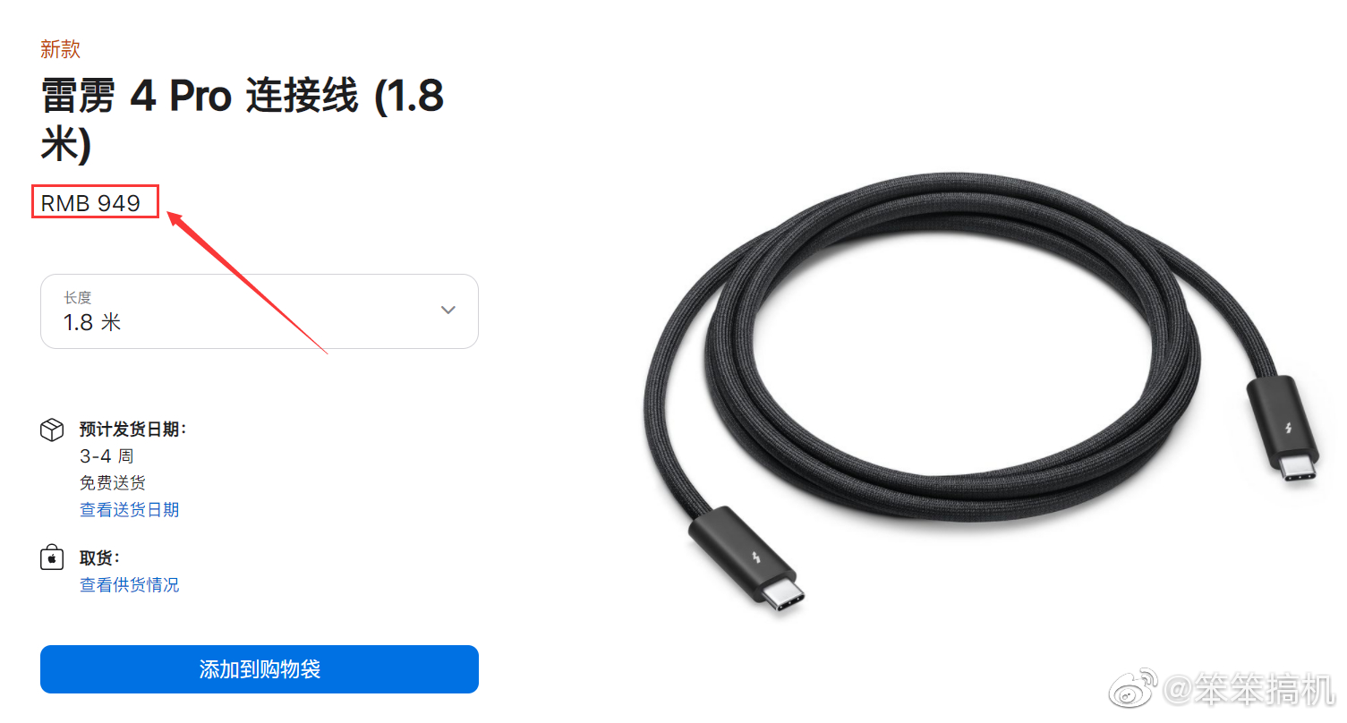Click the shipping box icon
This screenshot has width=1347, height=723.
tap(52, 430)
